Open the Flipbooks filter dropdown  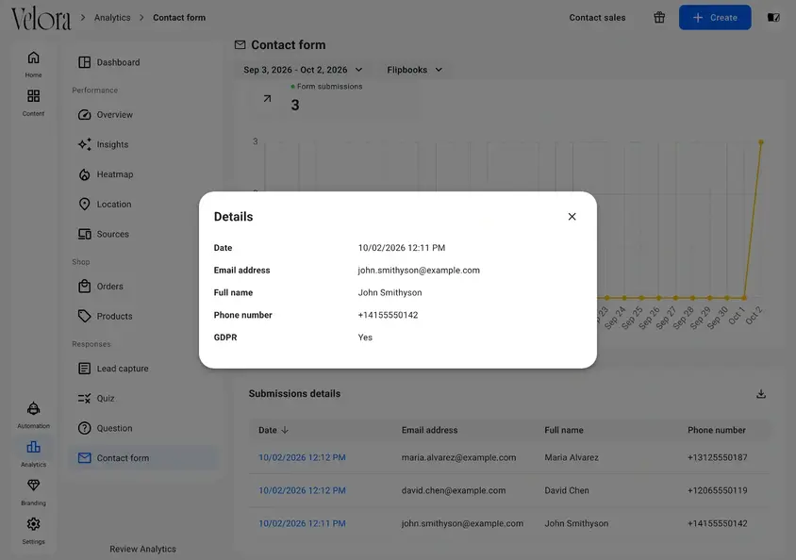click(x=414, y=70)
